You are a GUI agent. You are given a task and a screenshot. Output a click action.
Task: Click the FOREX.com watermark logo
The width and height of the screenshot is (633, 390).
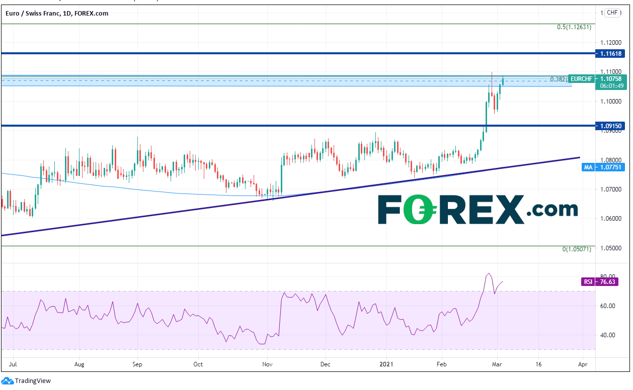point(478,209)
